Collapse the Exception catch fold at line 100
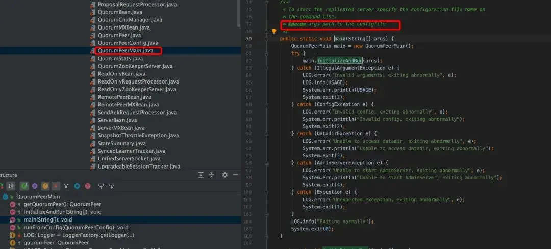551x249 pixels. (267, 192)
